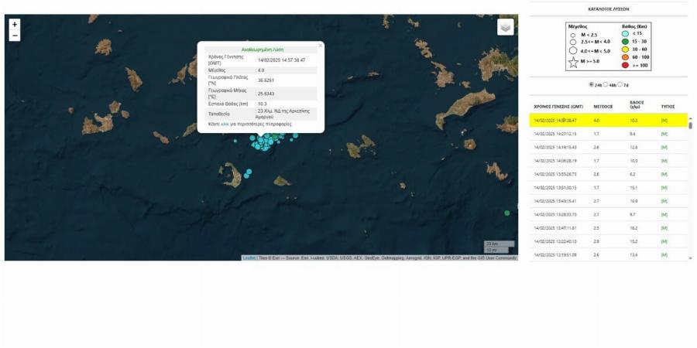Select the 14:19:15.40 event row
The image size is (697, 348).
[x=609, y=148]
